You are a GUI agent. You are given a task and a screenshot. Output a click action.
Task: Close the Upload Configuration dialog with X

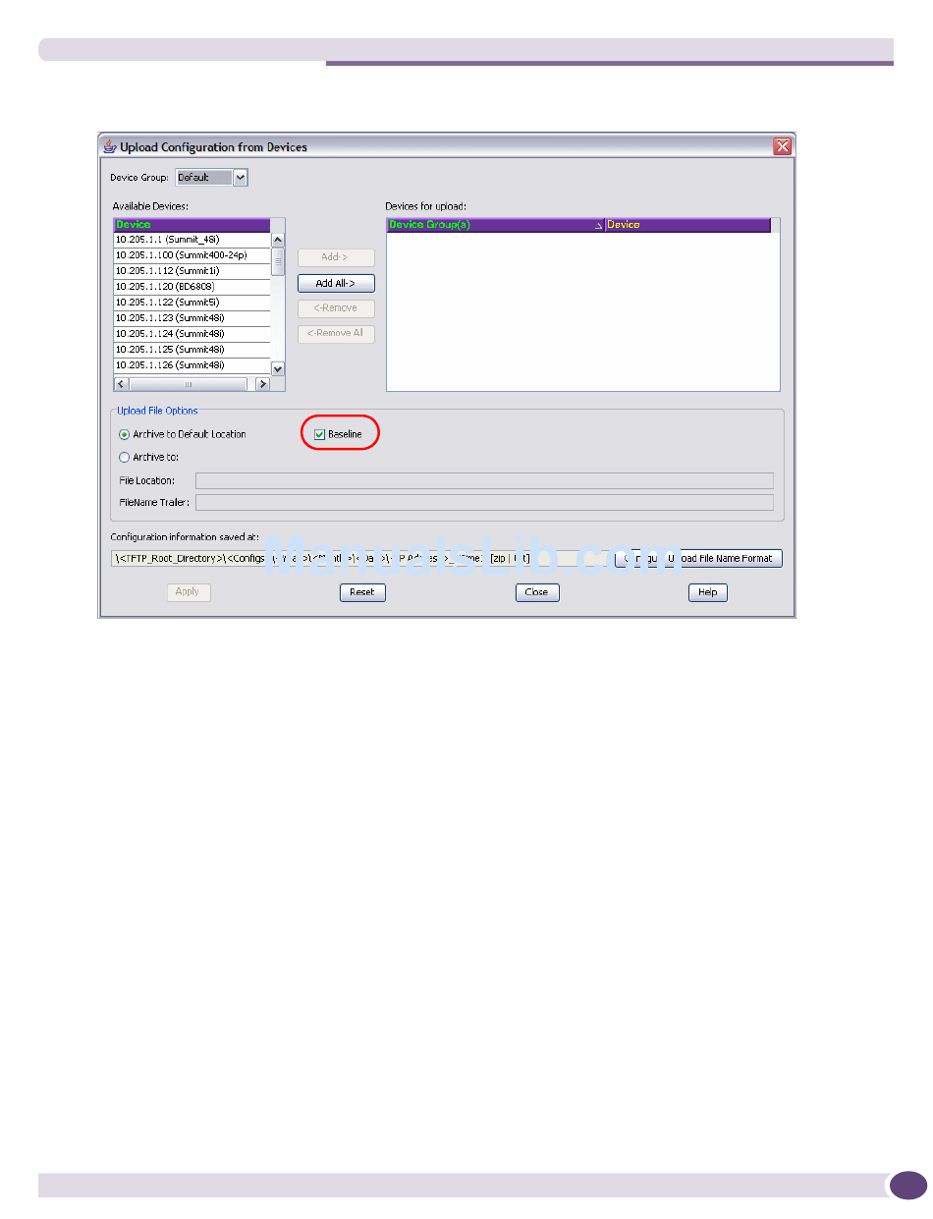pos(783,146)
